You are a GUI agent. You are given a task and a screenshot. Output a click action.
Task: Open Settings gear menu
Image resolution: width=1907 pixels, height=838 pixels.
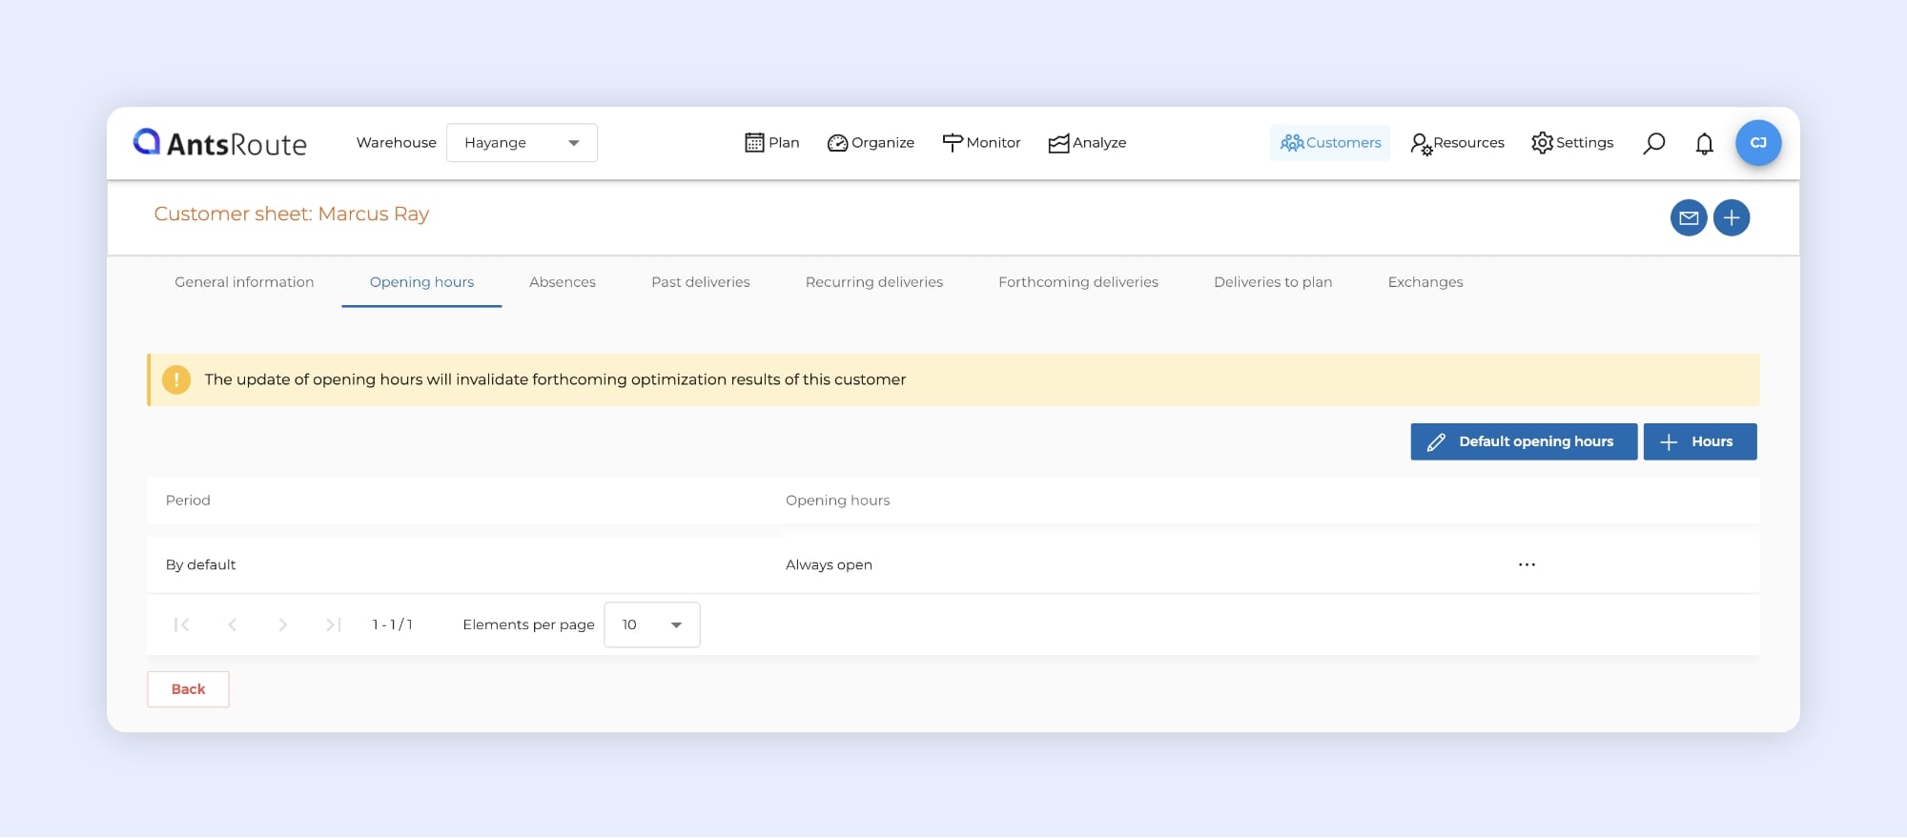[x=1572, y=143]
